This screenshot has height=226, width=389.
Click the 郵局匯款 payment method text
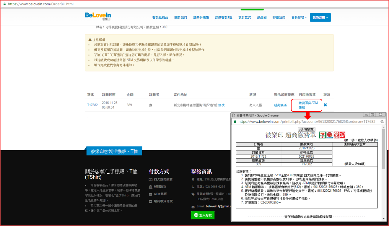pyautogui.click(x=160, y=187)
